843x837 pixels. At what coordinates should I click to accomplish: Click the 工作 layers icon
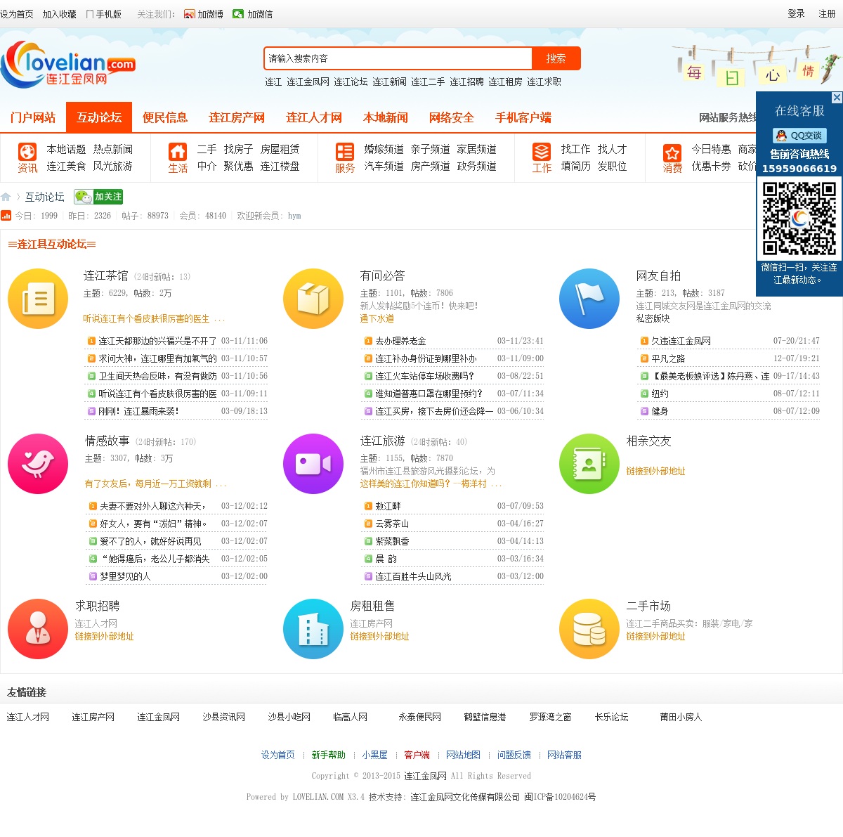click(x=542, y=151)
